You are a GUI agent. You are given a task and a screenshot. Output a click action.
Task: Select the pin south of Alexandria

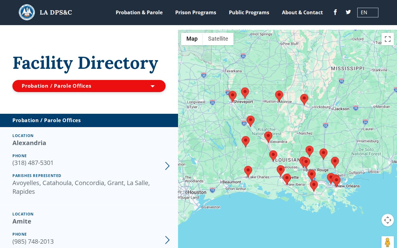(x=273, y=156)
